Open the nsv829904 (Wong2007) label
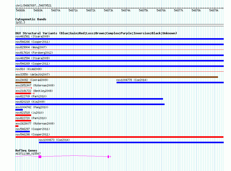Viewport: 231px width, 171px height. click(x=31, y=47)
